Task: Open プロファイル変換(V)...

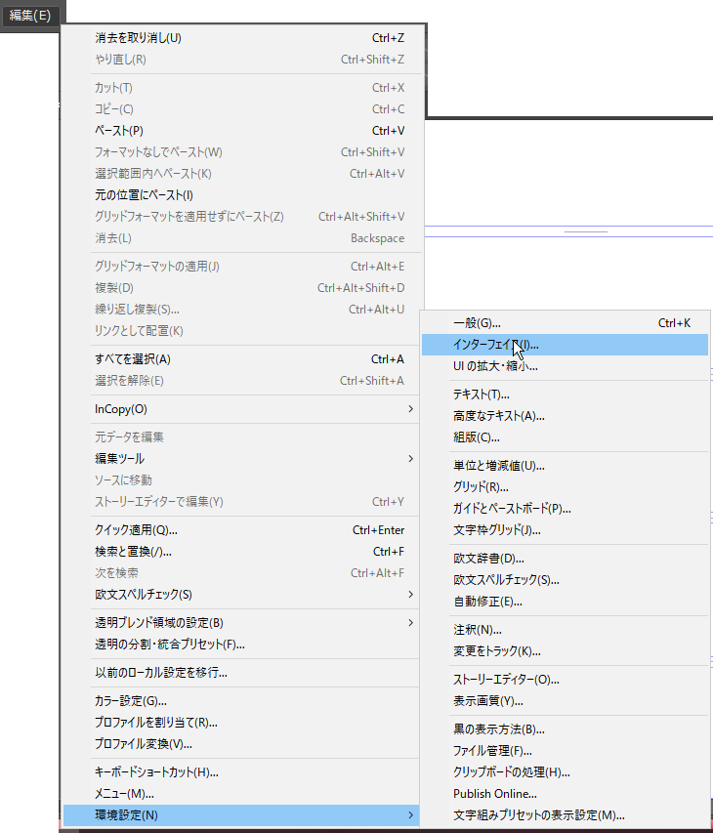Action: pos(244,744)
